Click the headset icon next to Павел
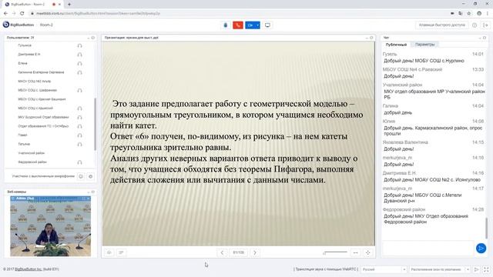This screenshot has width=493, height=277. tap(79, 135)
